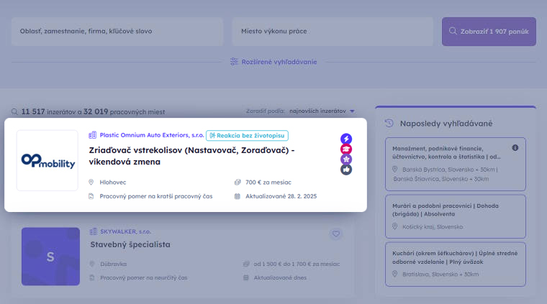Expand Rozšírené vyhľadávanie advanced search

click(x=279, y=62)
